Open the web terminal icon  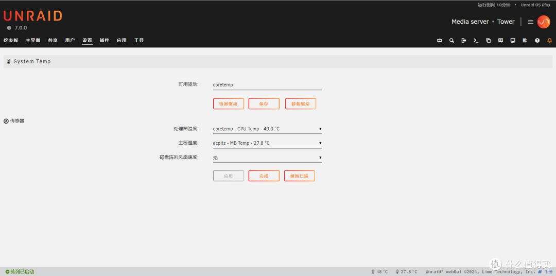coord(476,41)
